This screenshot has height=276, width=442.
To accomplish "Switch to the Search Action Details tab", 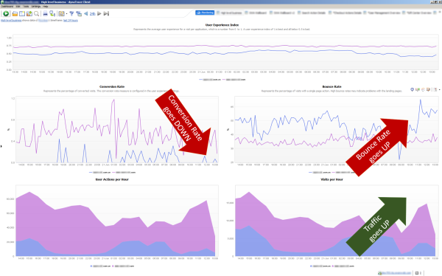I will (312, 13).
